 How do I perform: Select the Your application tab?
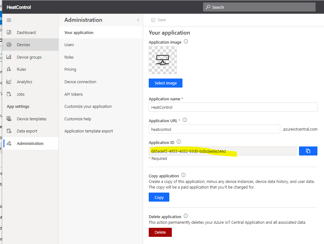(x=101, y=32)
